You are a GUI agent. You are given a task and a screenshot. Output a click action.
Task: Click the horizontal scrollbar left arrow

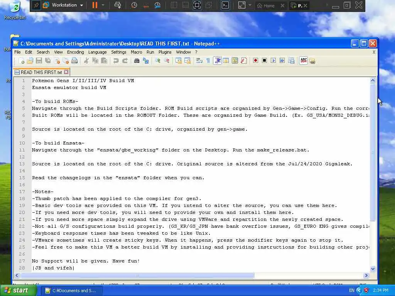17,275
